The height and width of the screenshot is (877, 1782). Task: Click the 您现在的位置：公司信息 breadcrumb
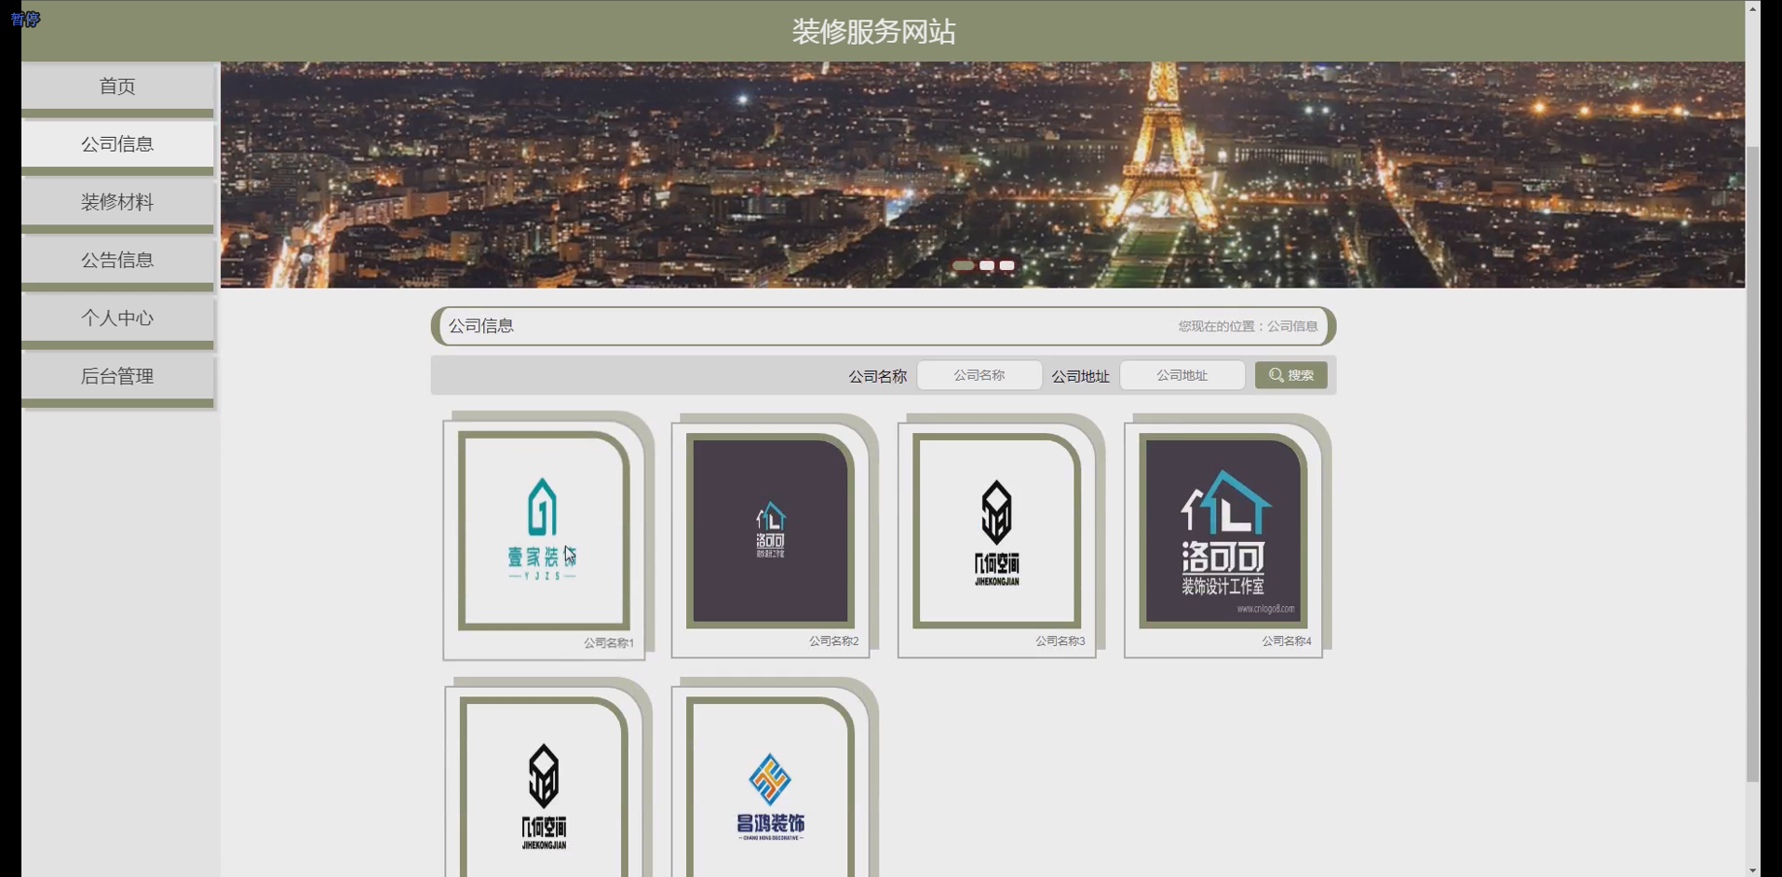coord(1248,326)
